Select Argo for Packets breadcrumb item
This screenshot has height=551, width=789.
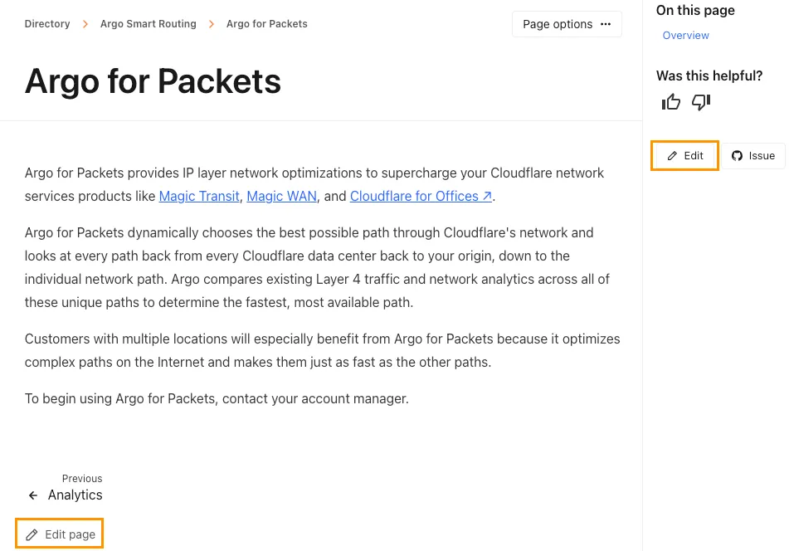267,24
